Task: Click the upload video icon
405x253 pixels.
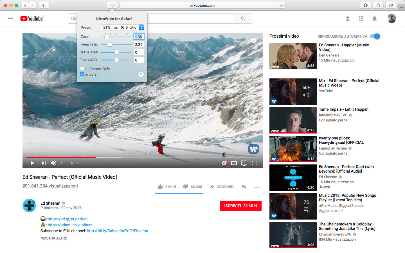Action: pos(348,19)
